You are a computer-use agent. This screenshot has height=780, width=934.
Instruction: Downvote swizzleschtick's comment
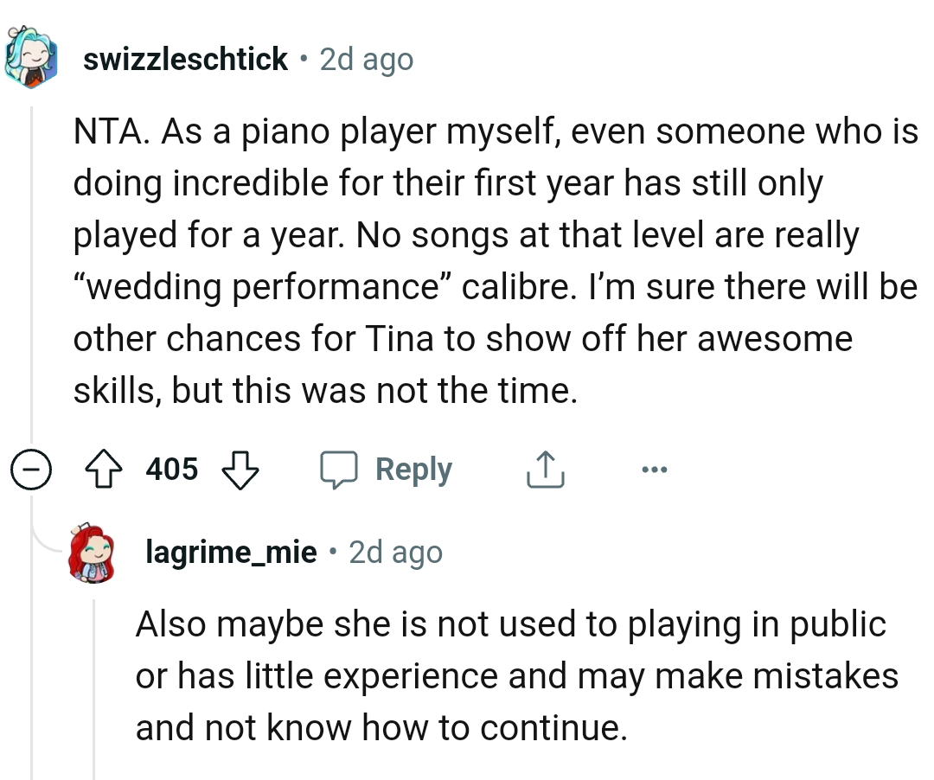coord(238,470)
